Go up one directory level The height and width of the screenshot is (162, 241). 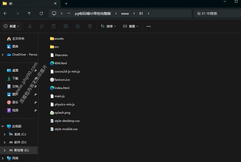(29, 13)
